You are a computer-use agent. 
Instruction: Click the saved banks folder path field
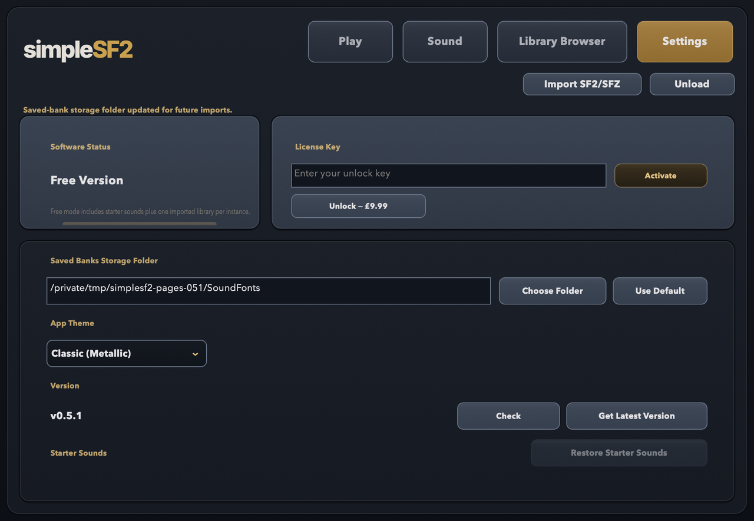(x=269, y=291)
